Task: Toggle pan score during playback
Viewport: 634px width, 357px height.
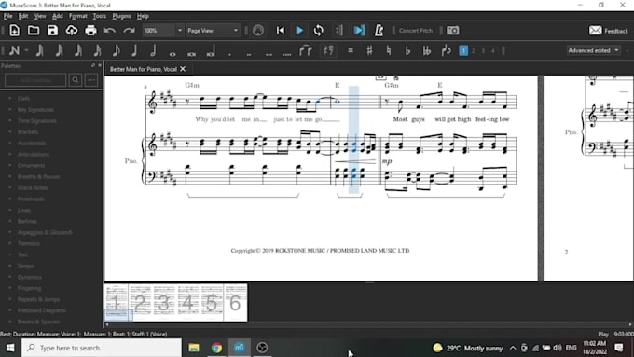Action: click(359, 31)
